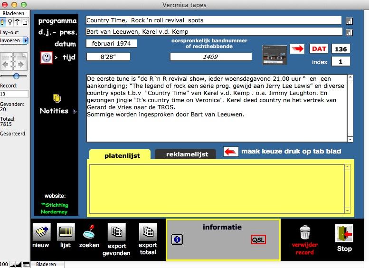Open the lijst list view icon

coord(66,232)
